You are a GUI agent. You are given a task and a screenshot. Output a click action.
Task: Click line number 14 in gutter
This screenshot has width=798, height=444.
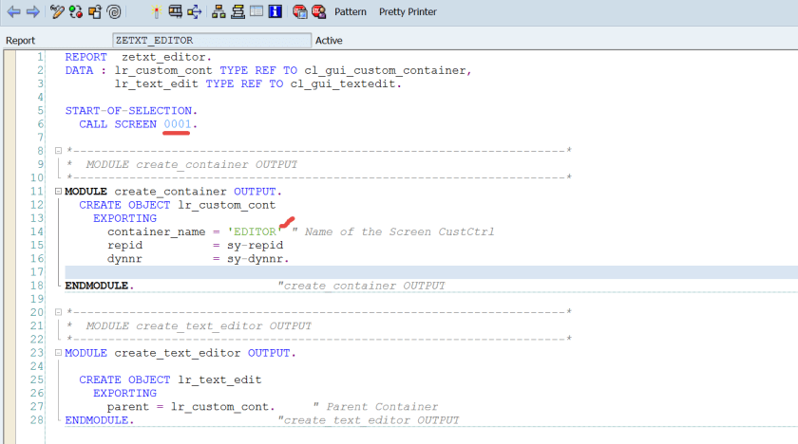pyautogui.click(x=37, y=231)
